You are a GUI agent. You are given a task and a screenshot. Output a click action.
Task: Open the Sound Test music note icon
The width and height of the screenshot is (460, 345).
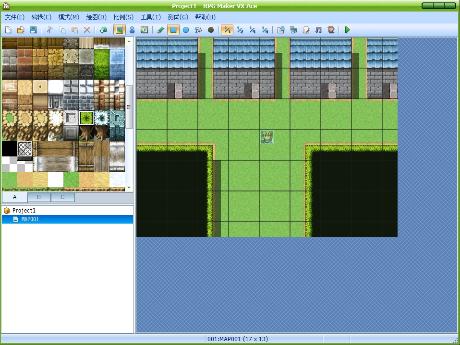click(319, 30)
